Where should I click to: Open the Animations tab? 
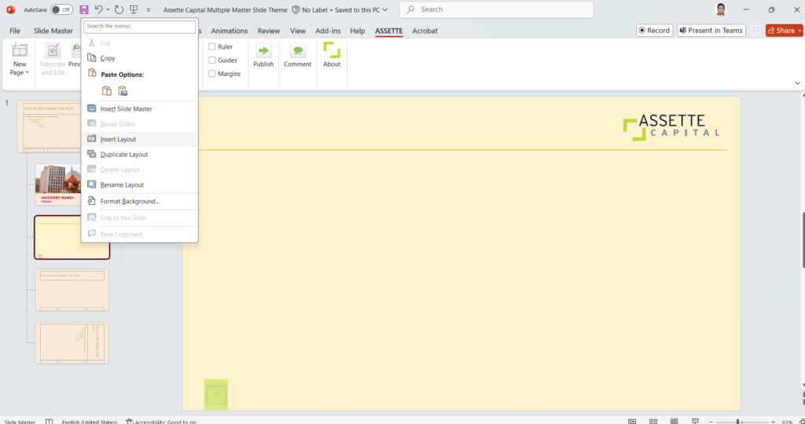point(230,31)
